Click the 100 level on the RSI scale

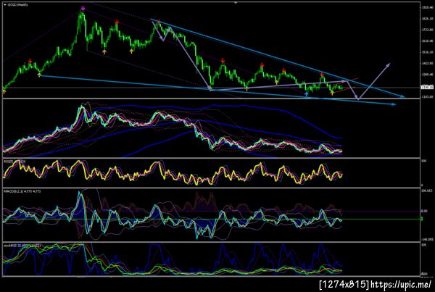pyautogui.click(x=423, y=161)
